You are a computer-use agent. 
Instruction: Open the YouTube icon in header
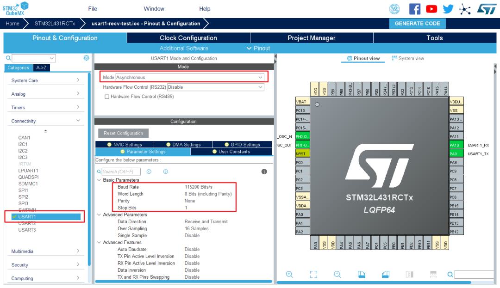(x=431, y=9)
